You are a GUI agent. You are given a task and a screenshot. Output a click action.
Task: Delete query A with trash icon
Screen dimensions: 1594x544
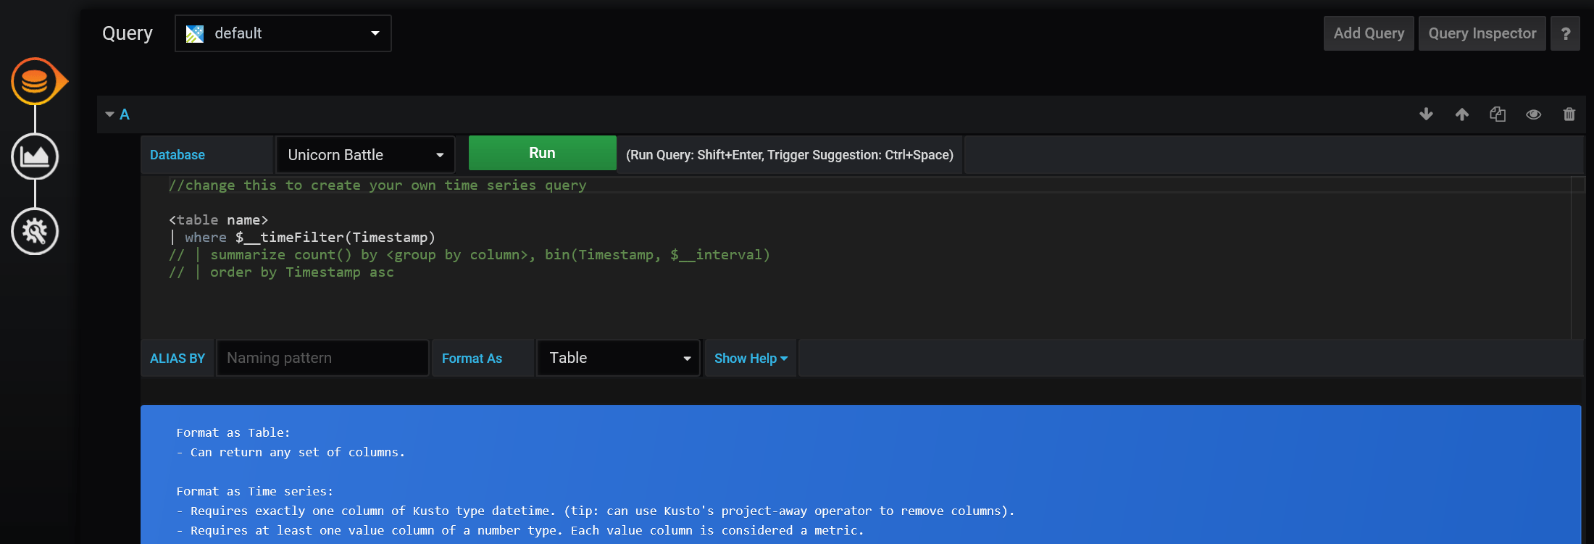[x=1569, y=114]
